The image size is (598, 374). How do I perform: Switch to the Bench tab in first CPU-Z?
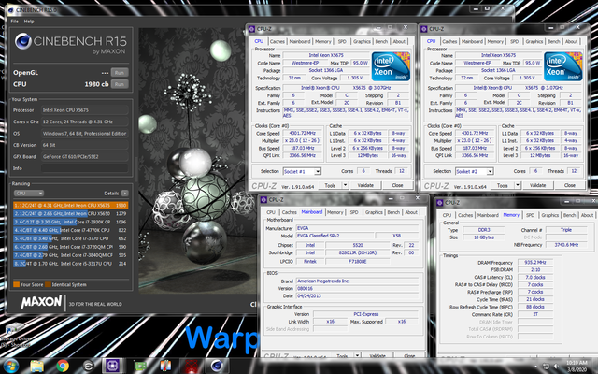click(x=381, y=41)
